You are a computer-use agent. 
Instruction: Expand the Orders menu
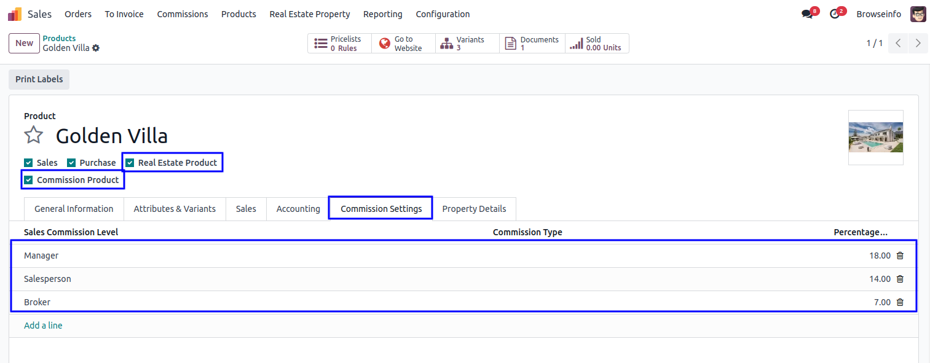pyautogui.click(x=78, y=14)
